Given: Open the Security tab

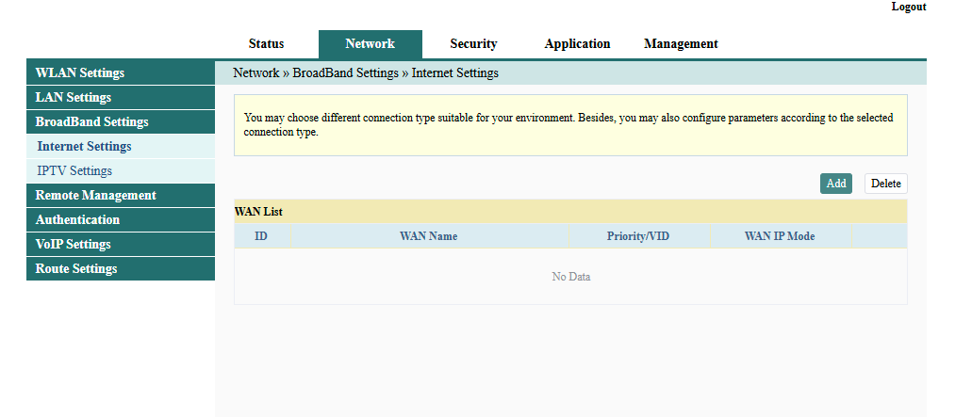Looking at the screenshot, I should pos(473,44).
